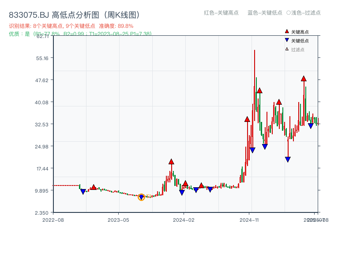Click the rightmost red key-high triangle near 47.62
The image size is (353, 265).
tap(304, 79)
